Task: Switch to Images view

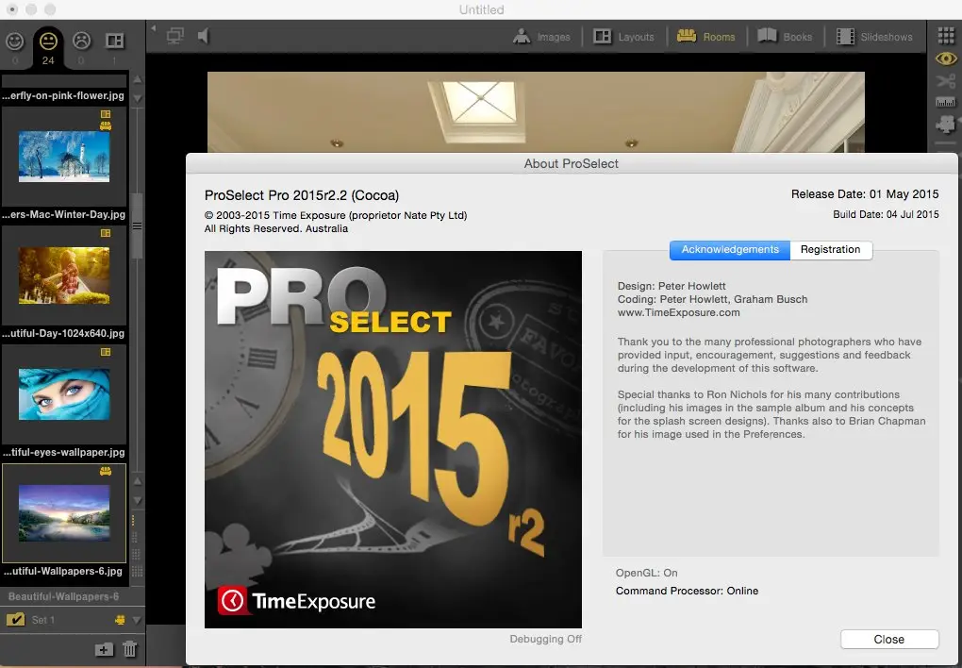Action: [x=541, y=37]
